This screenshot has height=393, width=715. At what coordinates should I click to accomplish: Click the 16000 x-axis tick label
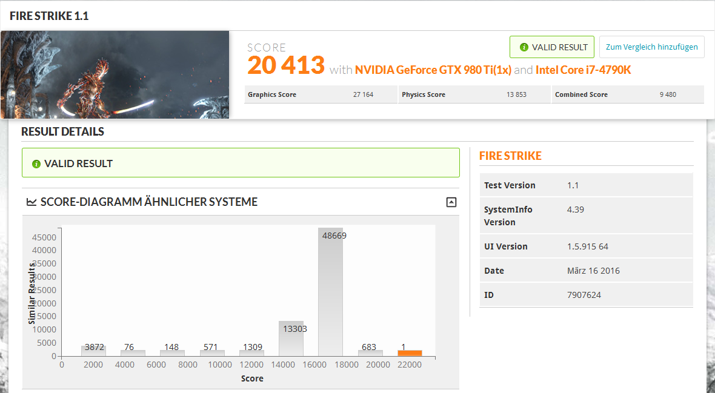(x=314, y=365)
